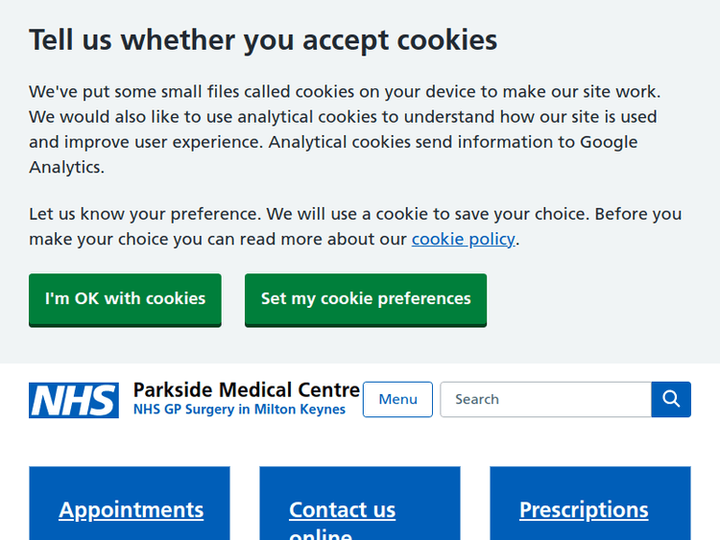Open the Appointments link
The width and height of the screenshot is (720, 540).
point(132,509)
